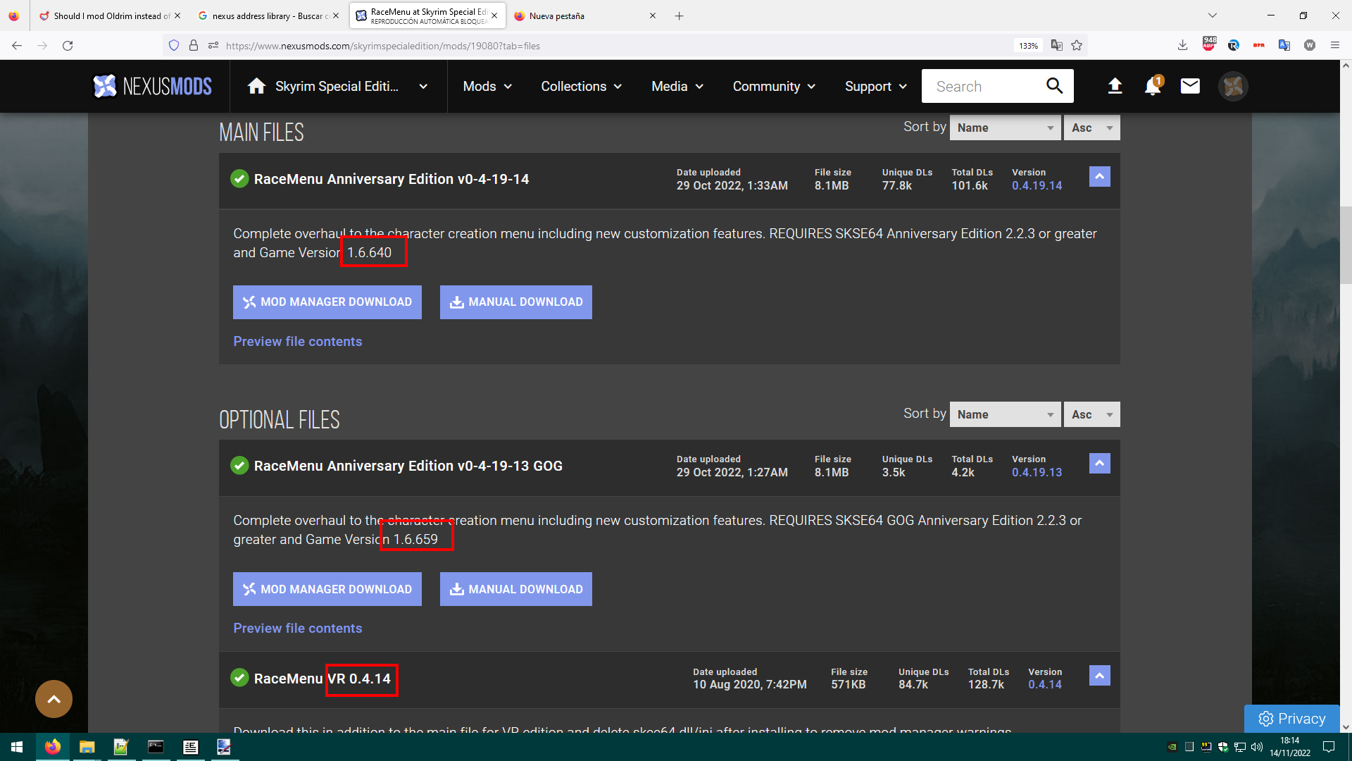This screenshot has height=761, width=1352.
Task: Open a new browser tab
Action: click(x=679, y=16)
